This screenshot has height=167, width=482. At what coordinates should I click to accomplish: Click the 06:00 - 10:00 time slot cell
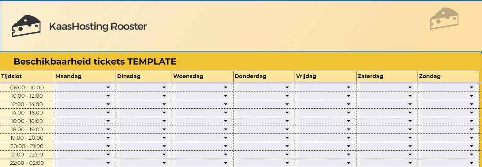[27, 88]
